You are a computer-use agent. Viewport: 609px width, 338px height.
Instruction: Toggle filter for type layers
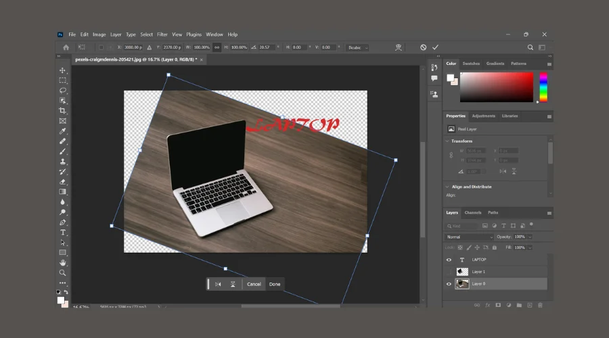[x=503, y=226]
